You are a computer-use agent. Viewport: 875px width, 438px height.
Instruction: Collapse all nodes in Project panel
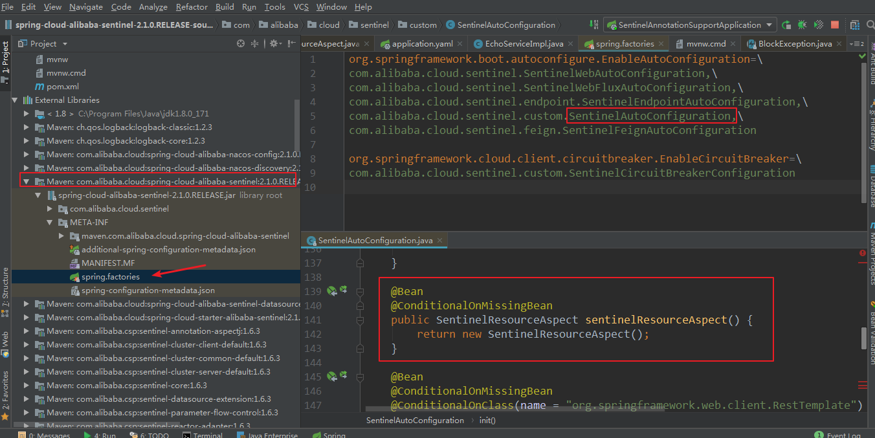coord(255,43)
